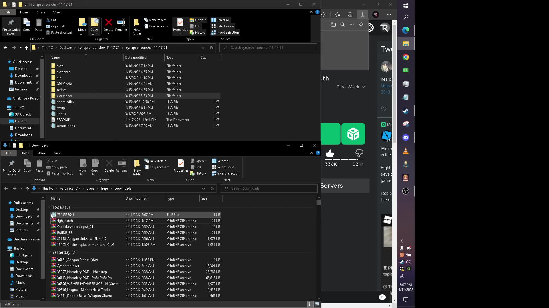Screen dimensions: 549x308
Task: Pin the Edge downloads panel
Action: click(x=361, y=25)
